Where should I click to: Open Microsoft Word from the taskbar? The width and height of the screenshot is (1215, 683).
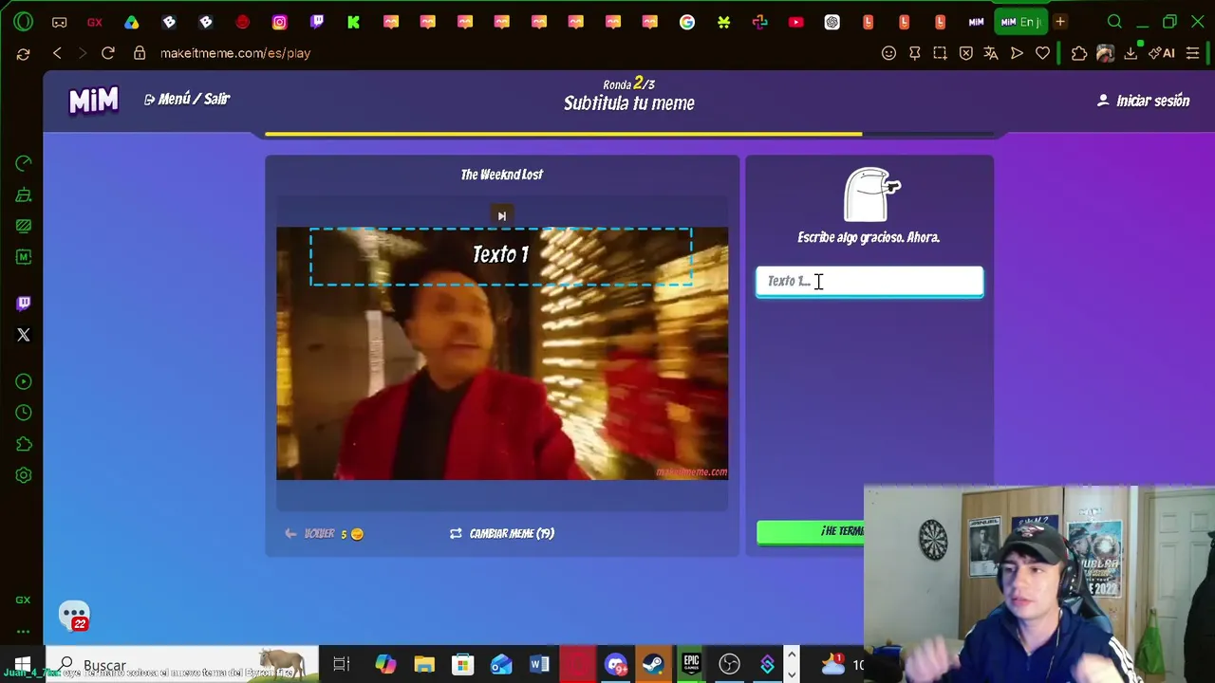pyautogui.click(x=539, y=665)
